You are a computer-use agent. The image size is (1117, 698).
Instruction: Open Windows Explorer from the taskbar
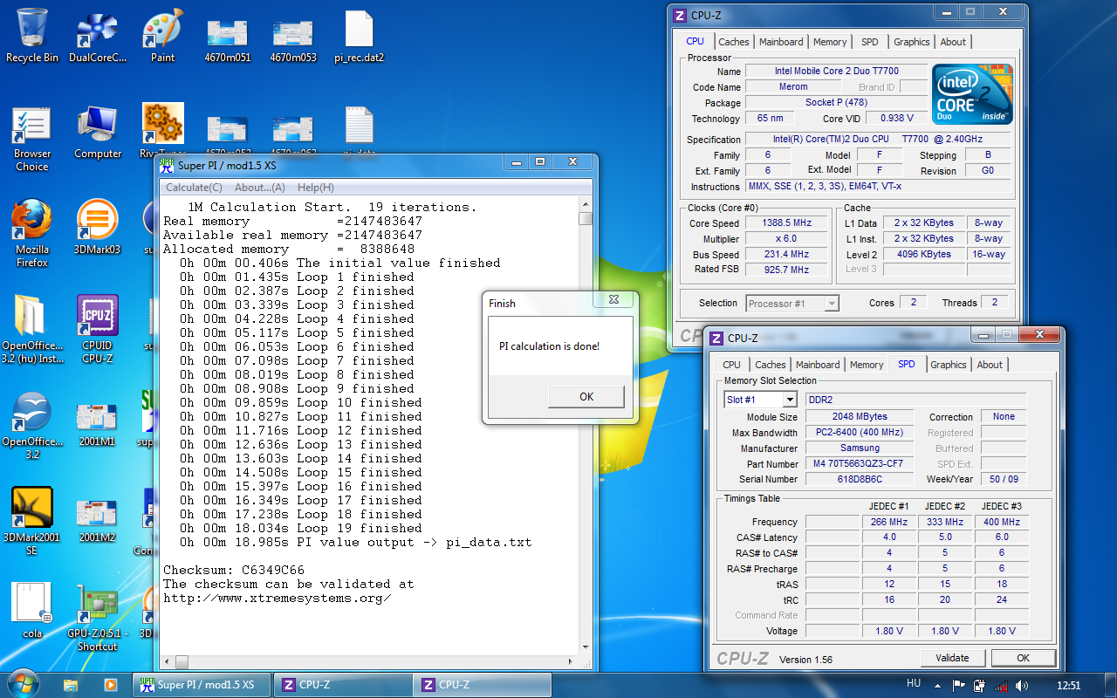point(72,685)
